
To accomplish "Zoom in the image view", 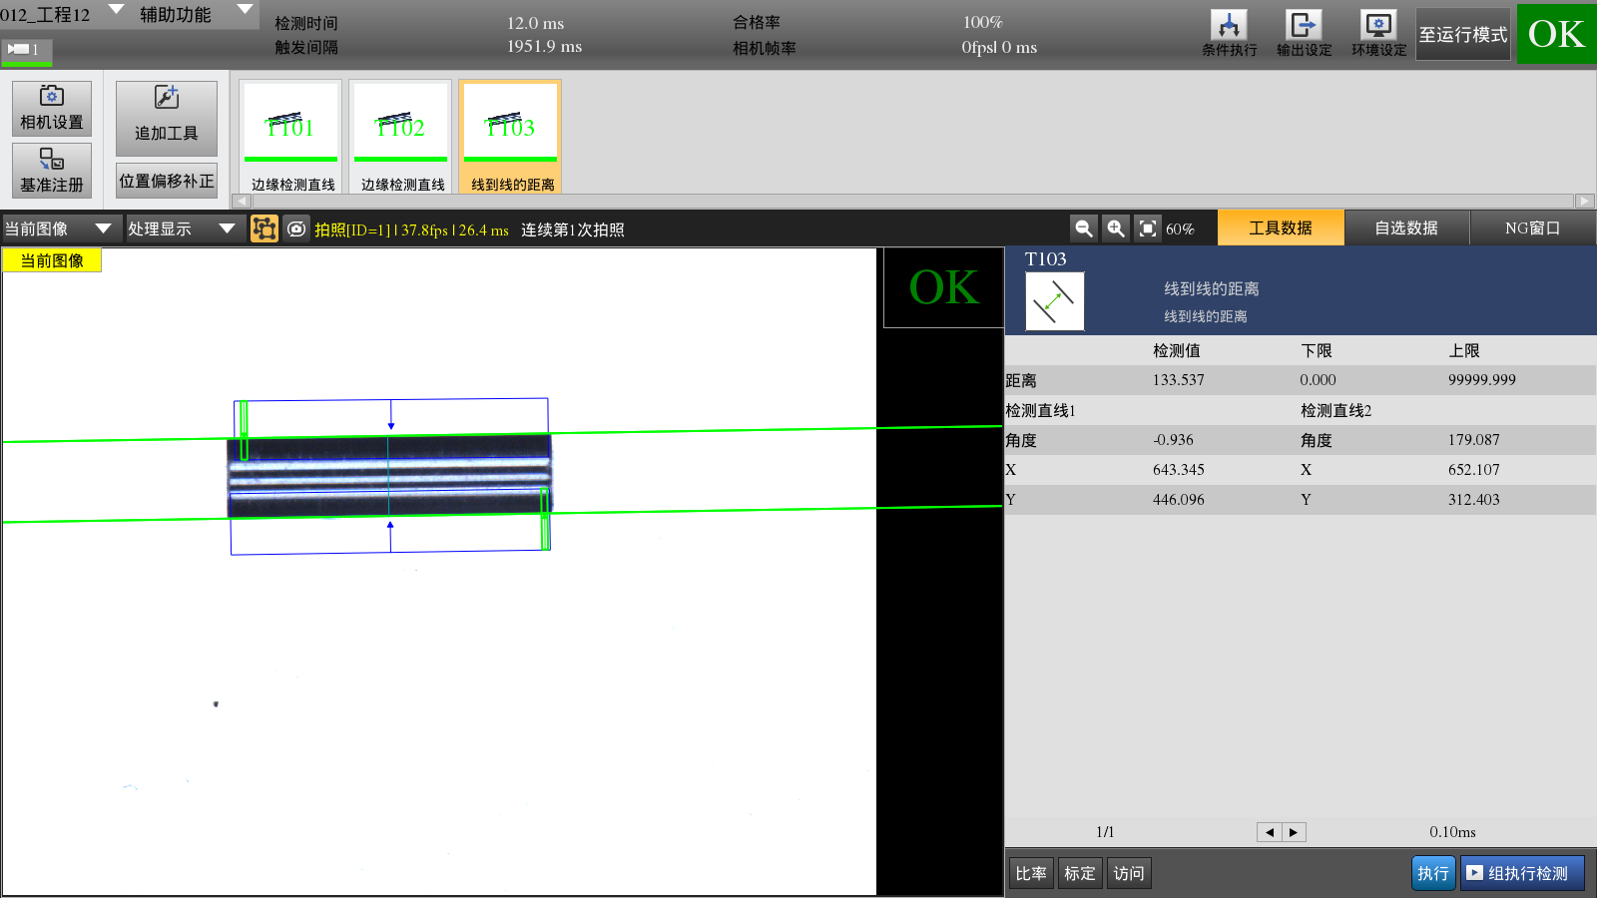I will coord(1116,228).
